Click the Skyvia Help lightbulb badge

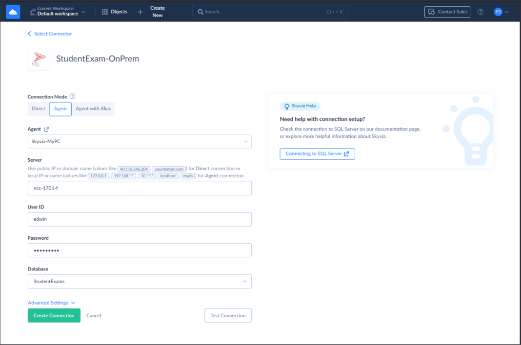[300, 106]
